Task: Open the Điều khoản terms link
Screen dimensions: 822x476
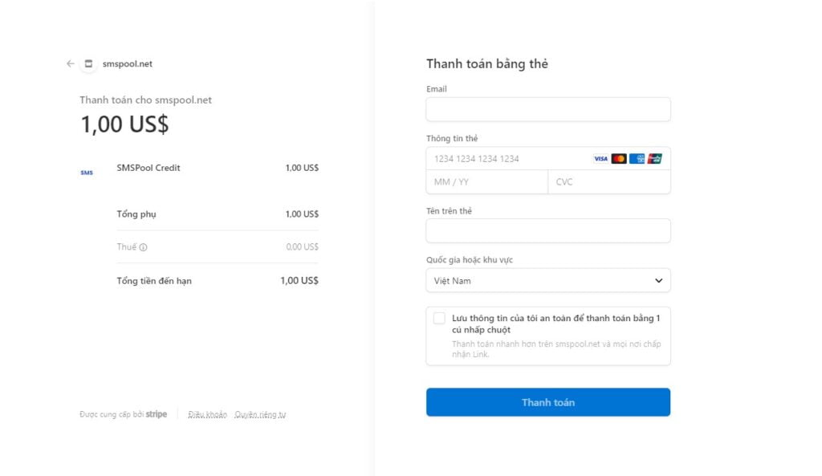Action: [x=207, y=415]
